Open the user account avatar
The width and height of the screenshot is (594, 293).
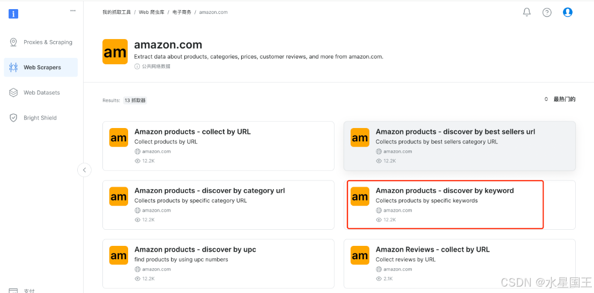[x=568, y=12]
